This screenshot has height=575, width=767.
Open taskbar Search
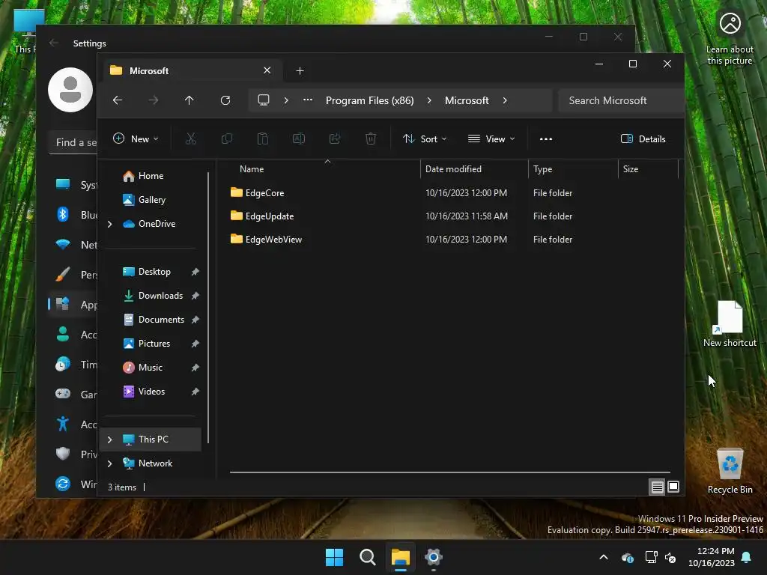(367, 557)
